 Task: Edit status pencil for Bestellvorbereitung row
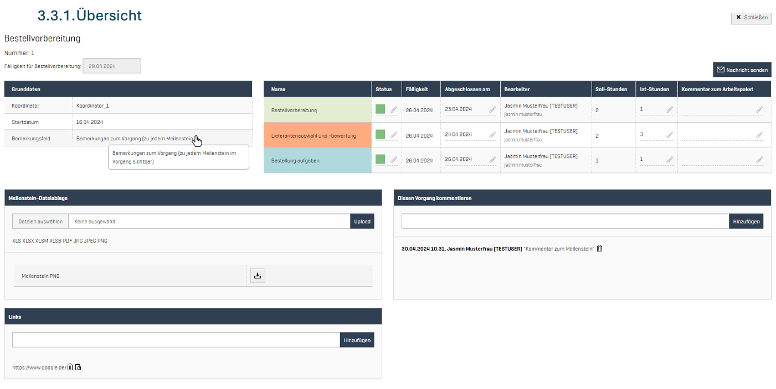pyautogui.click(x=394, y=110)
